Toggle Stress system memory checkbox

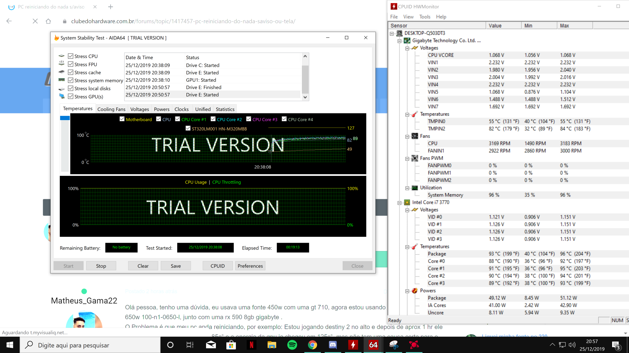71,80
